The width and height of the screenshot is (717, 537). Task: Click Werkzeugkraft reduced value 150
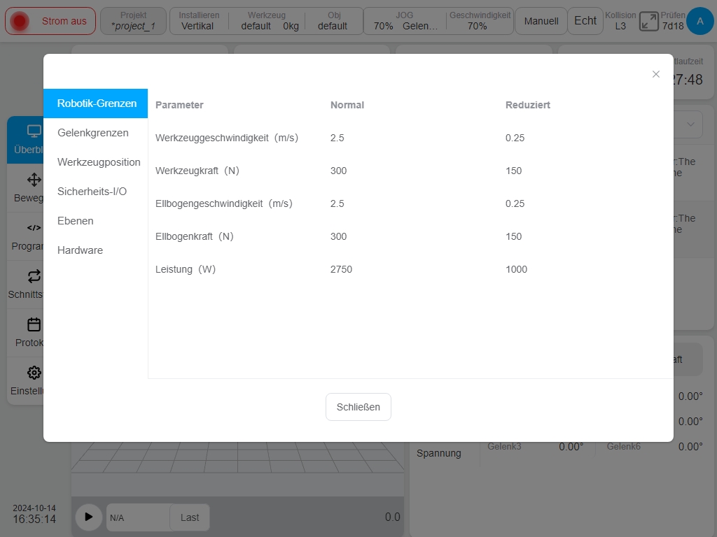(x=513, y=171)
